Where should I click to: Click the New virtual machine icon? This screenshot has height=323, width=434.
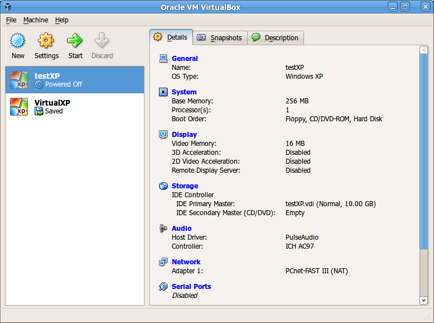pyautogui.click(x=18, y=41)
